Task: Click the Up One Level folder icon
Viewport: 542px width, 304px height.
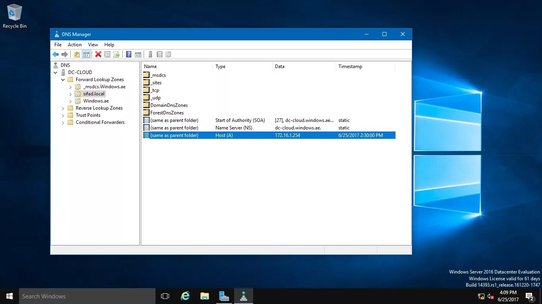Action: [x=77, y=54]
